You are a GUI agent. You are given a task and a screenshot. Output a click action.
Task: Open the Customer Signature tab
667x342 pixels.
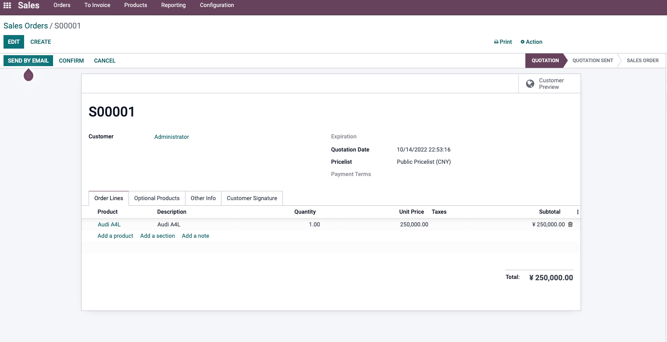pos(252,198)
